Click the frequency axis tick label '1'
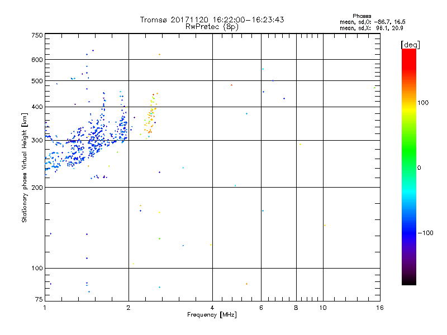Image resolution: width=447 pixels, height=335 pixels. click(45, 308)
